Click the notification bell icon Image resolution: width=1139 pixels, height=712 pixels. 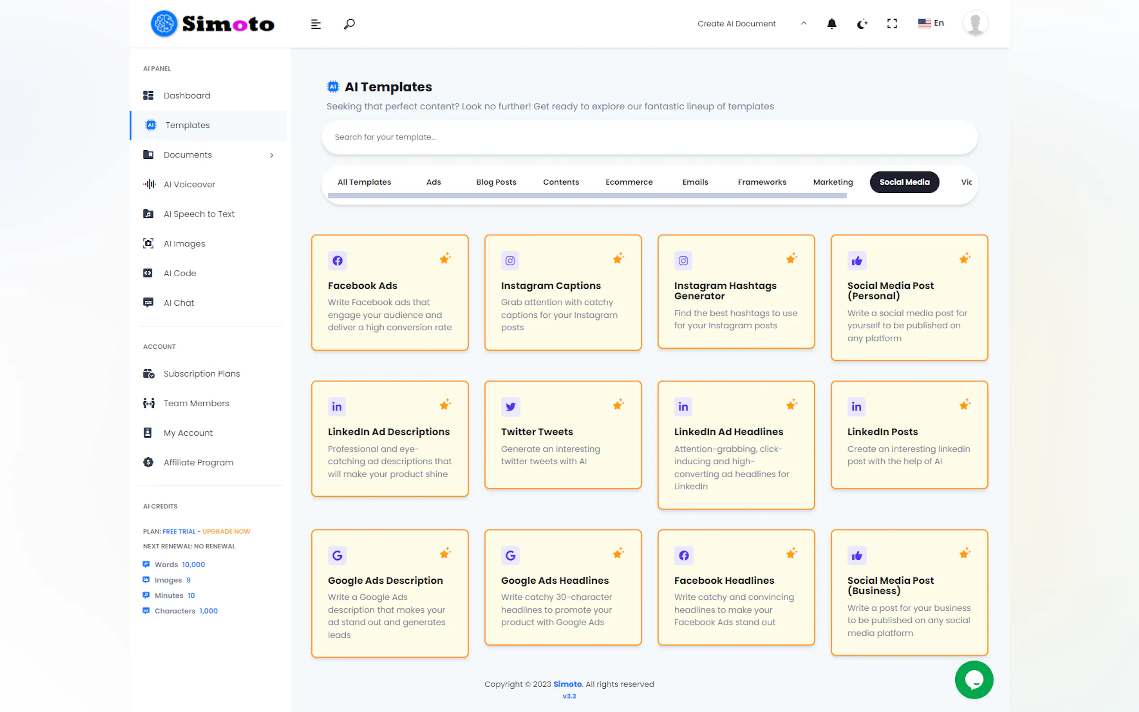pyautogui.click(x=831, y=24)
